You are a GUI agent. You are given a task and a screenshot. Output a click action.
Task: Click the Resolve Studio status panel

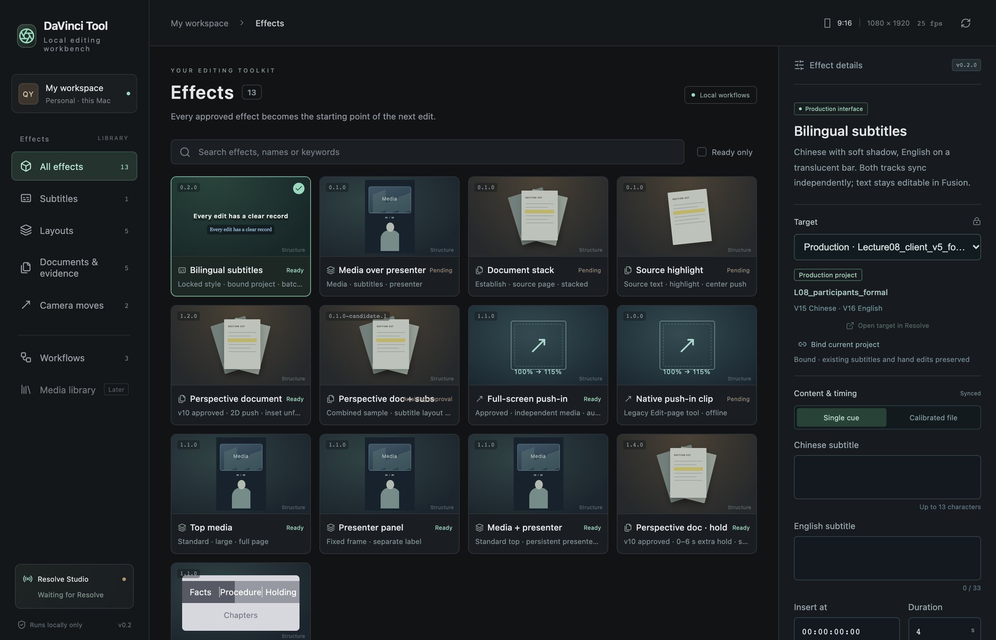74,586
